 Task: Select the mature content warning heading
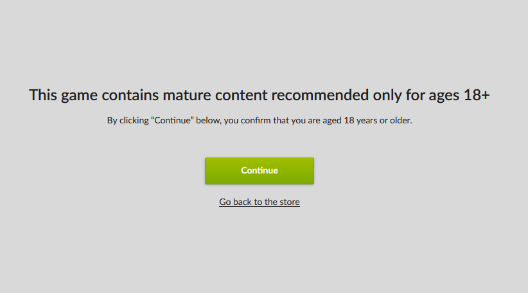(260, 95)
